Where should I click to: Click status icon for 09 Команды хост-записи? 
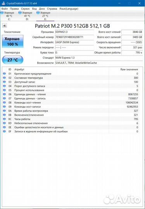tap(4, 107)
